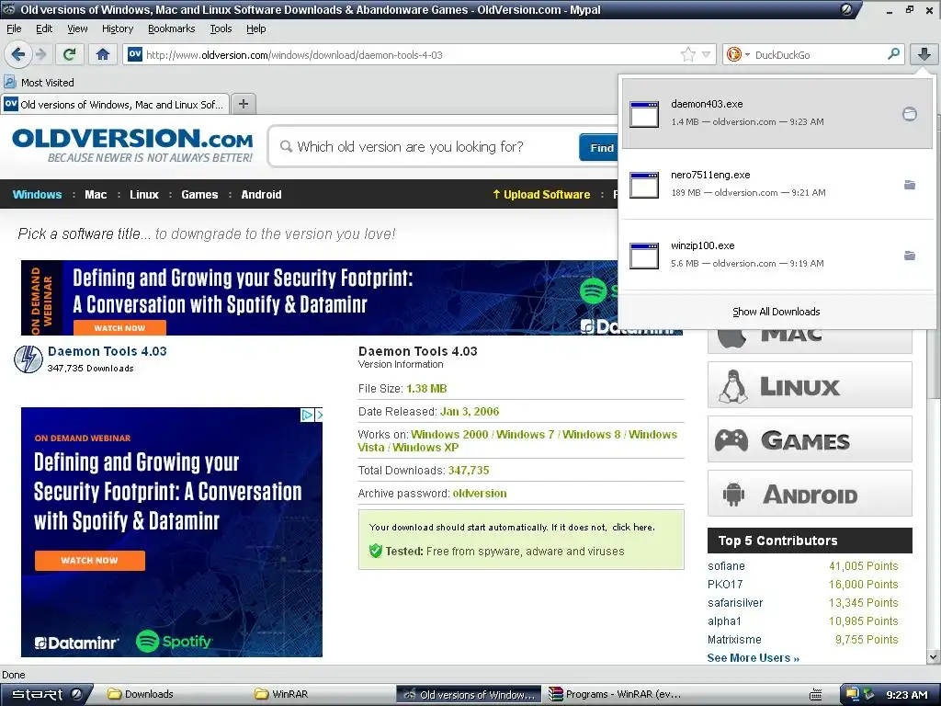The width and height of the screenshot is (941, 706).
Task: Open the Android category sidebar button
Action: 810,493
